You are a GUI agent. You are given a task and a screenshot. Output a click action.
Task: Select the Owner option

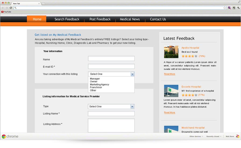tap(94, 82)
